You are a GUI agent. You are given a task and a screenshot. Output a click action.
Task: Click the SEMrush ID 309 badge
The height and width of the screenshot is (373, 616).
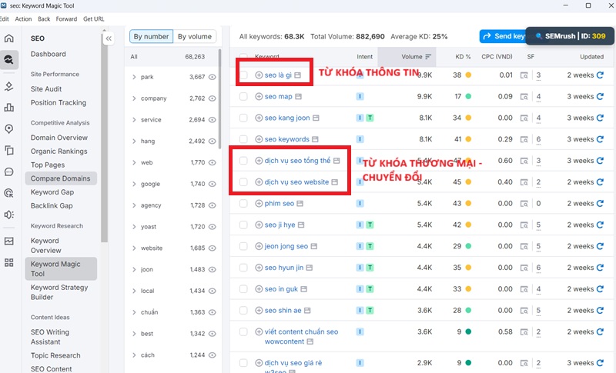point(570,36)
